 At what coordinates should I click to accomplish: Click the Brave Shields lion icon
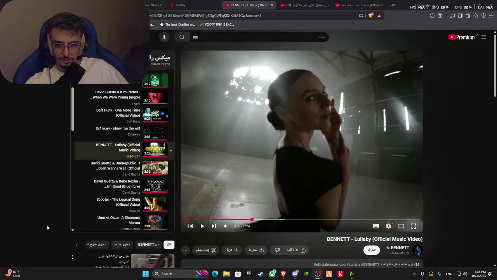pyautogui.click(x=371, y=16)
